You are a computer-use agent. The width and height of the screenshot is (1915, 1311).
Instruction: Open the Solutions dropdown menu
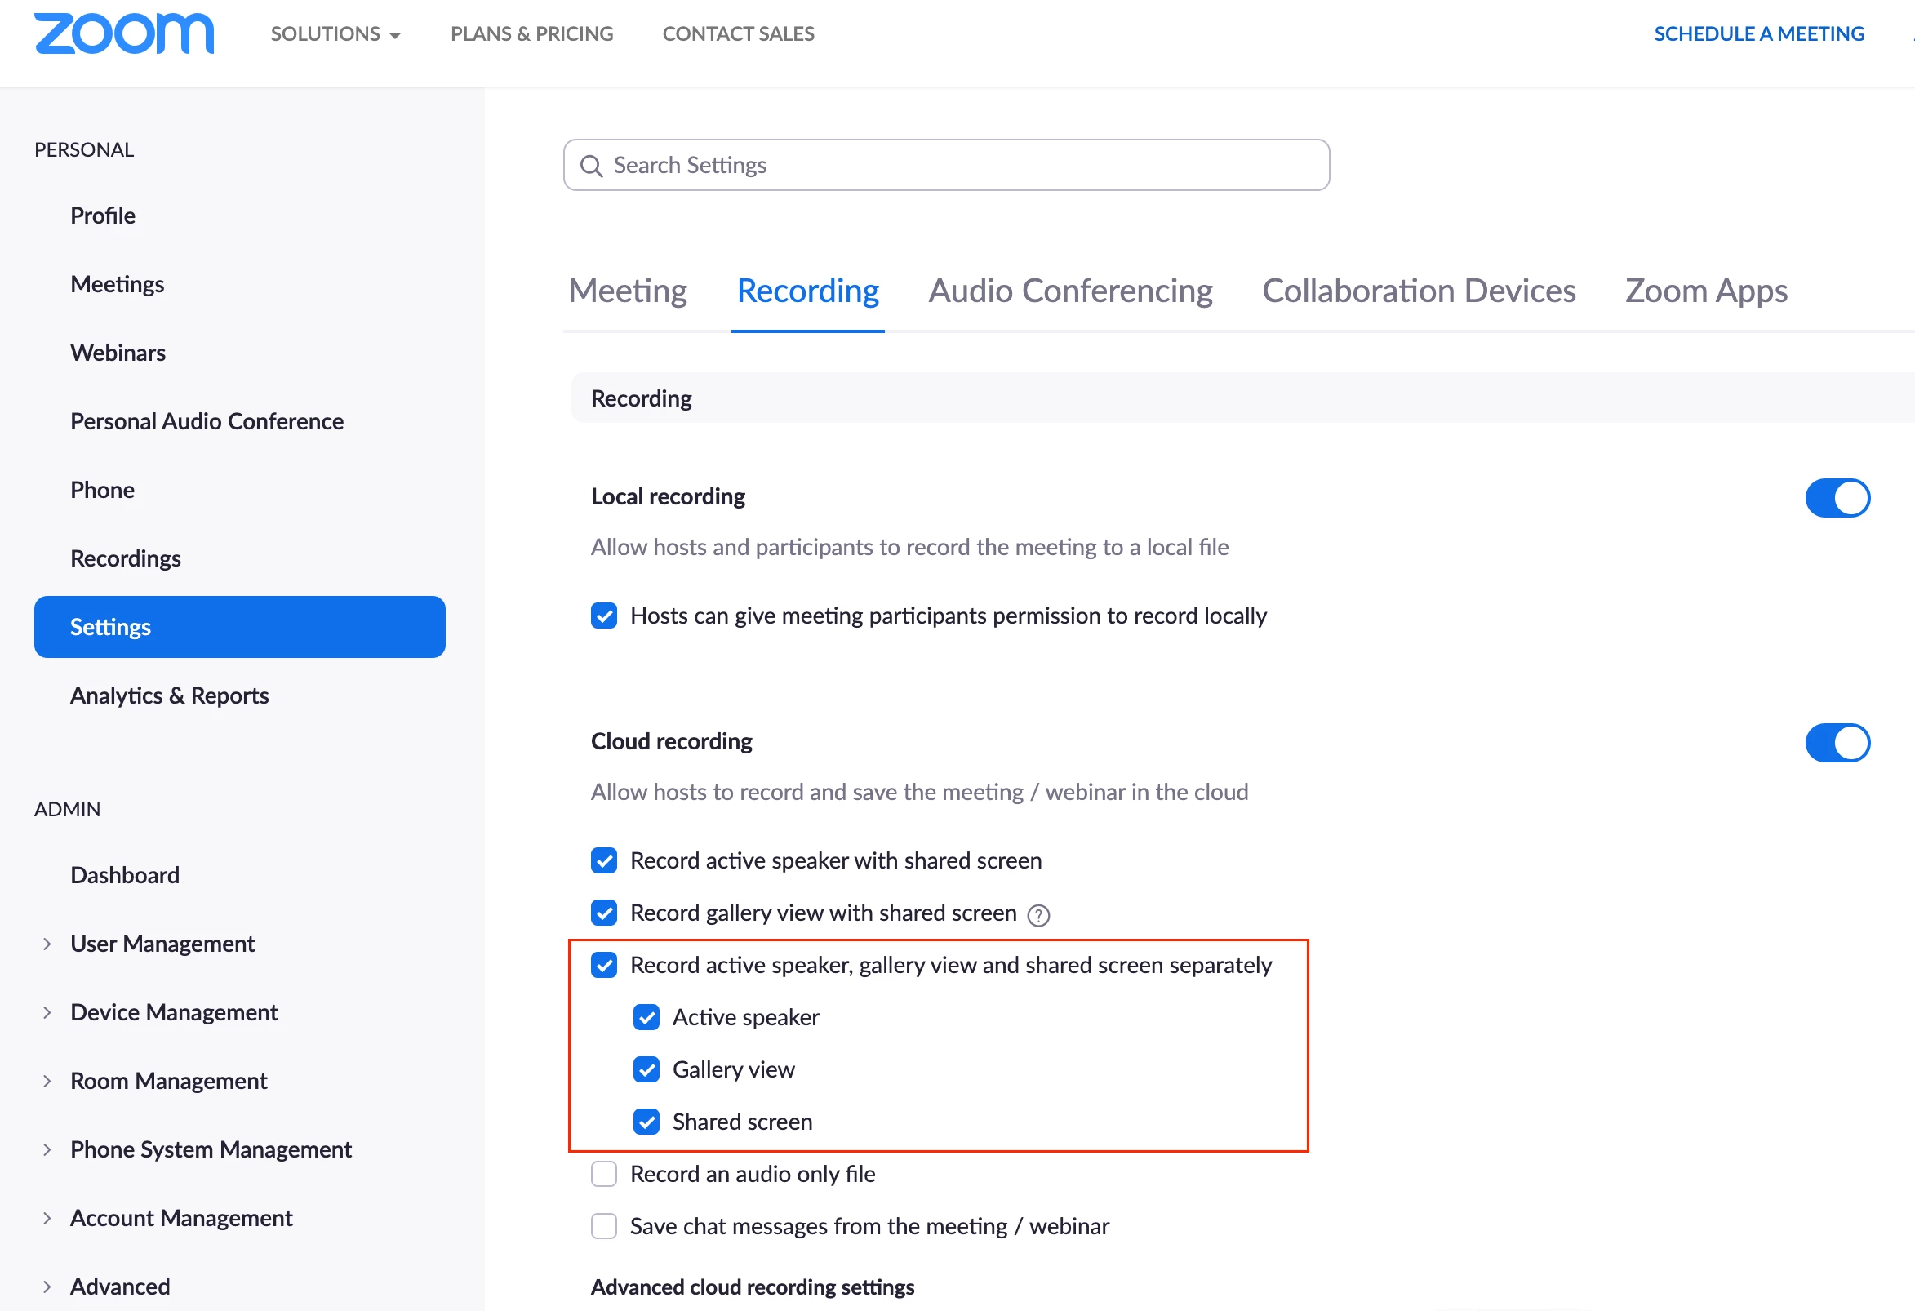coord(335,33)
